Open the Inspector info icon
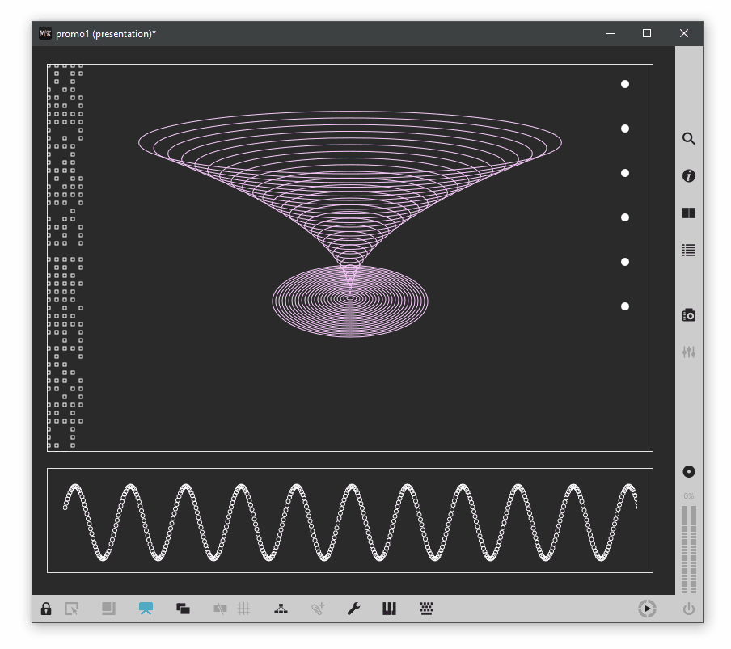Screen dimensions: 731x649 pos(688,176)
